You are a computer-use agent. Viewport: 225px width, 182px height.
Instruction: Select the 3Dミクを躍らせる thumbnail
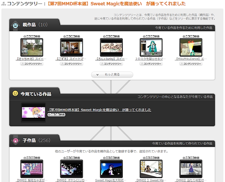click(x=151, y=47)
